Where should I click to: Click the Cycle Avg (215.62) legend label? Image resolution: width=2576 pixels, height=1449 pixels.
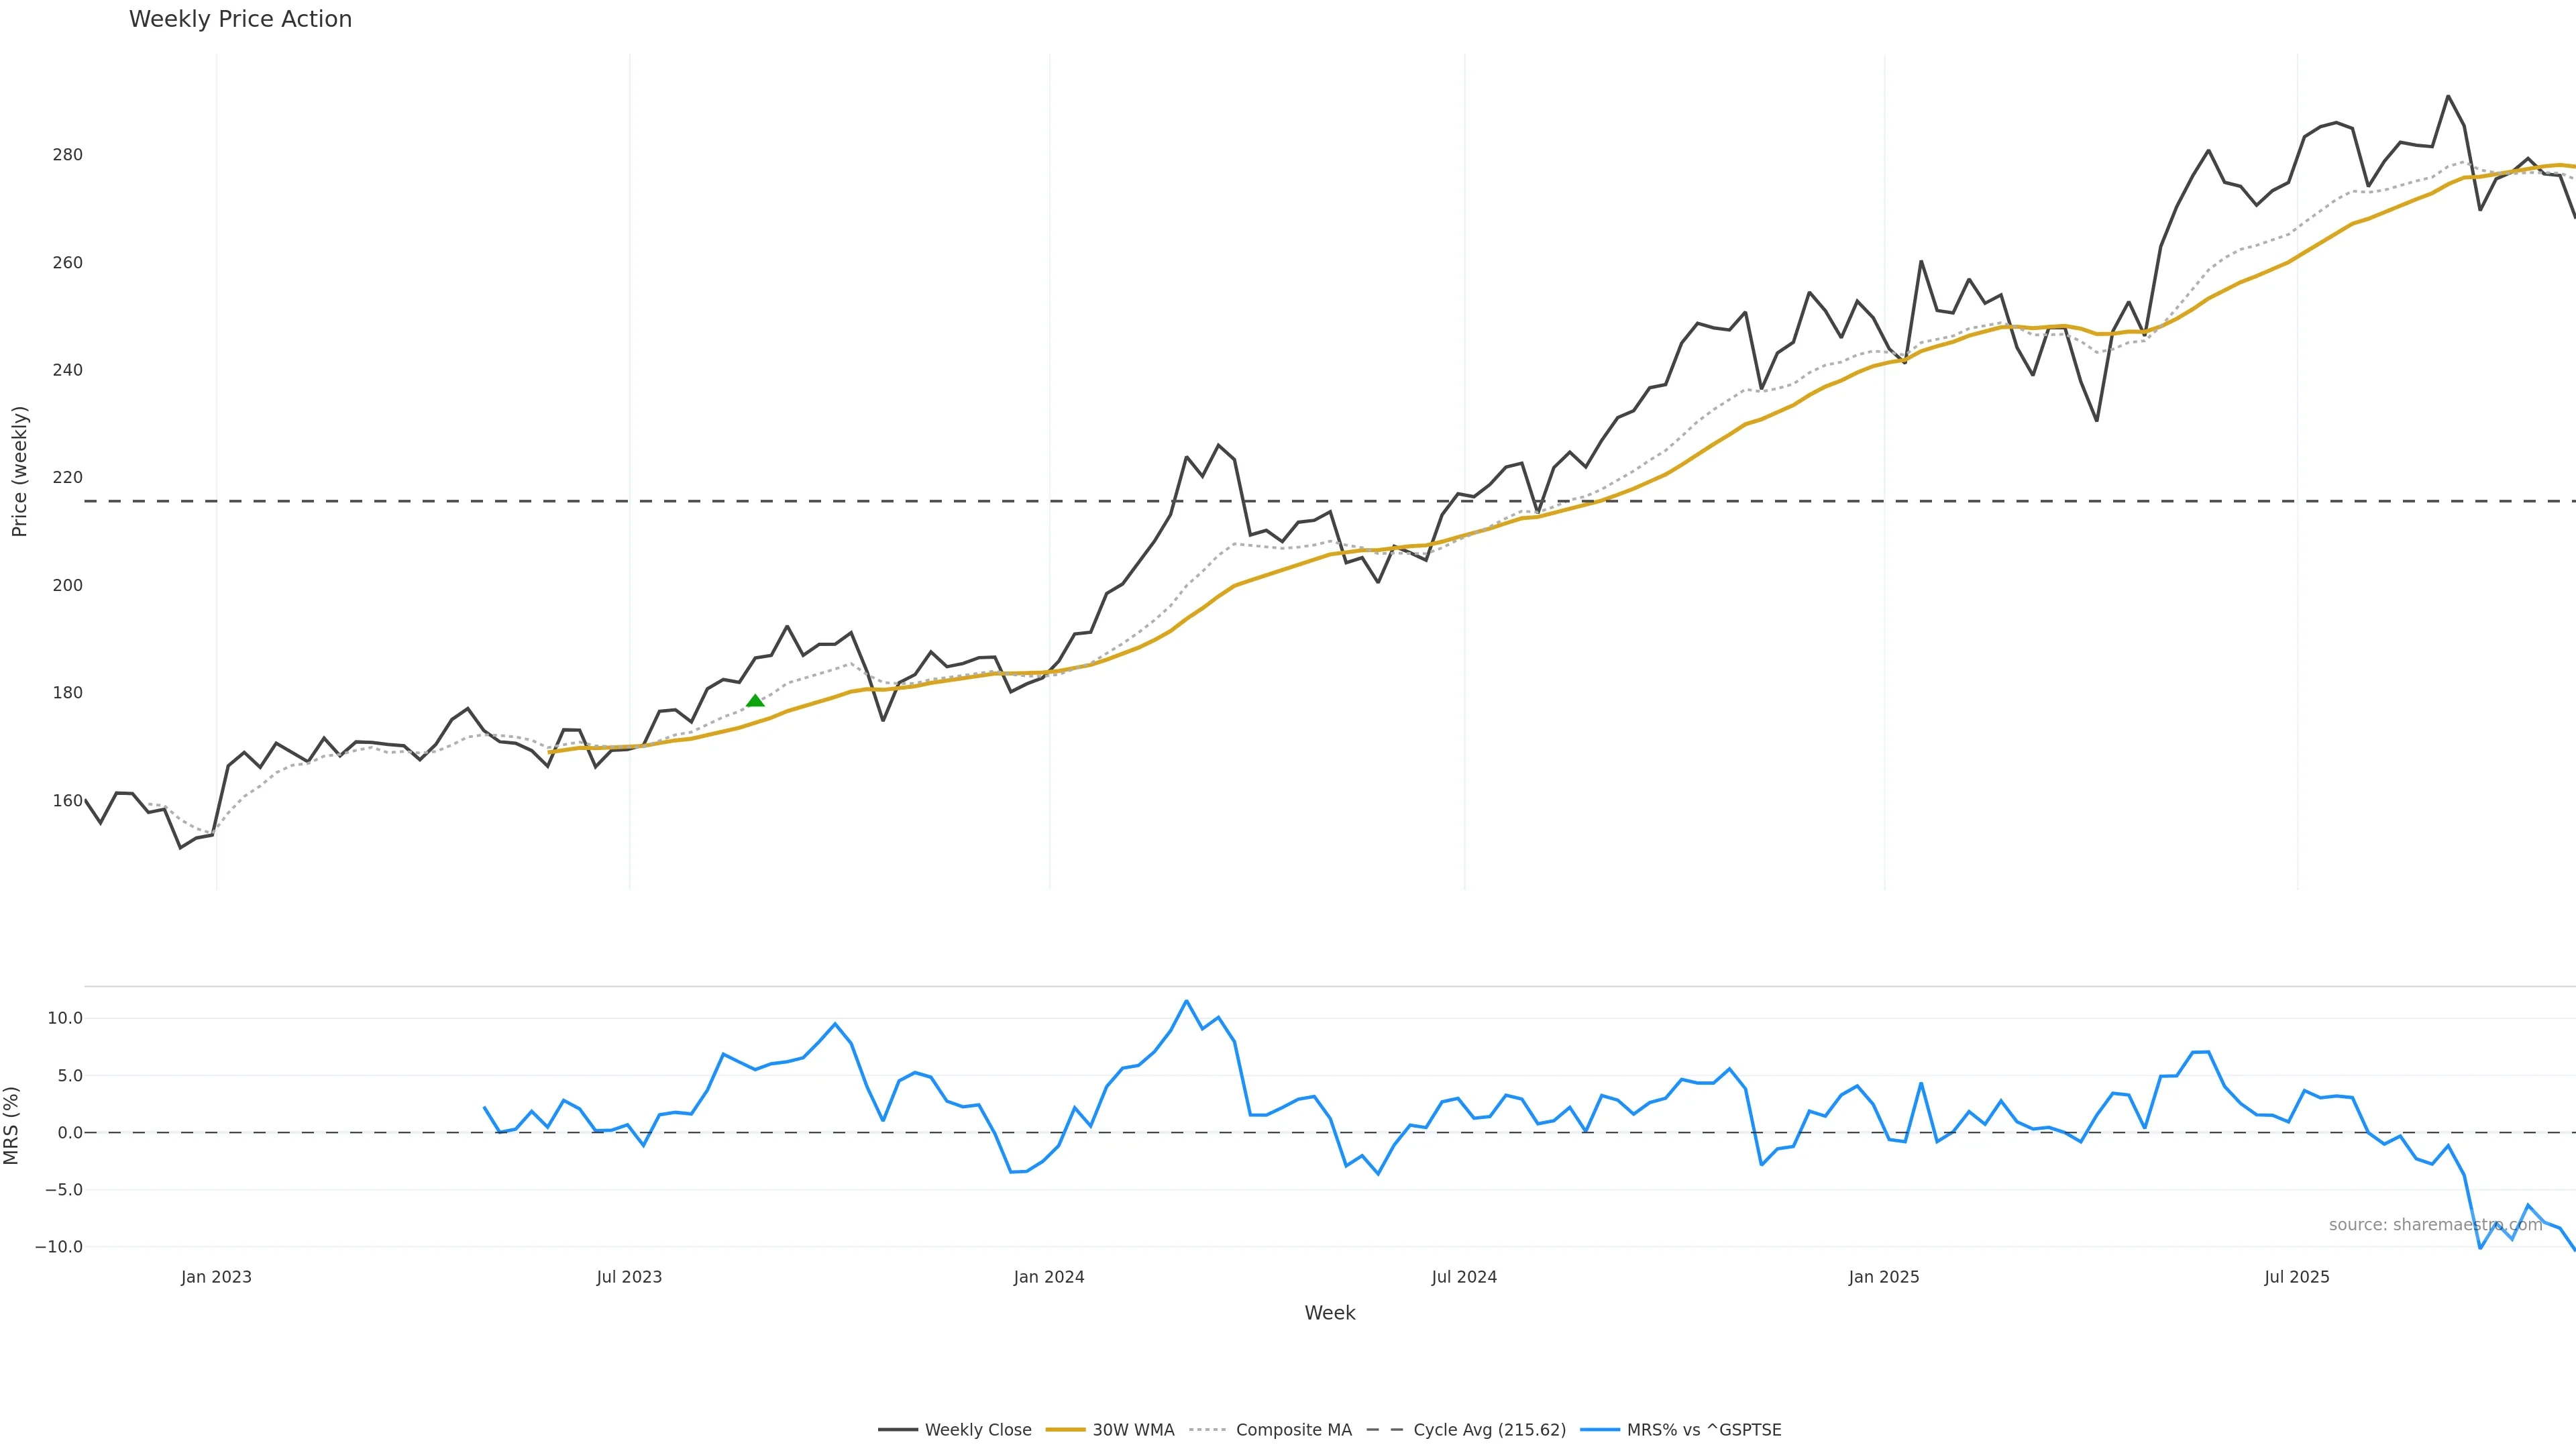tap(1489, 1430)
